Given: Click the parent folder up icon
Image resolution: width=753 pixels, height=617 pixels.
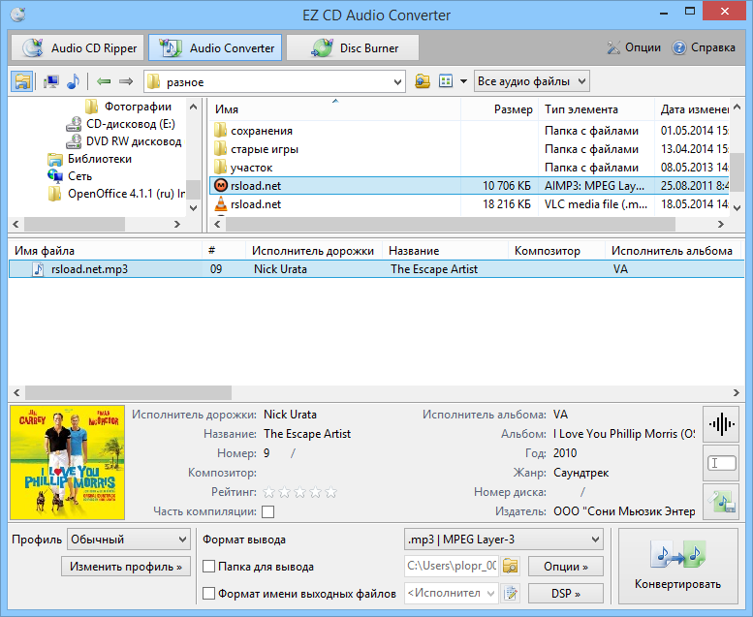Looking at the screenshot, I should (x=423, y=81).
